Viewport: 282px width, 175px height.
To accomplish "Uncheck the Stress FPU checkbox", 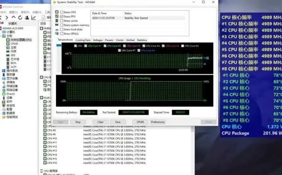I will [62, 16].
